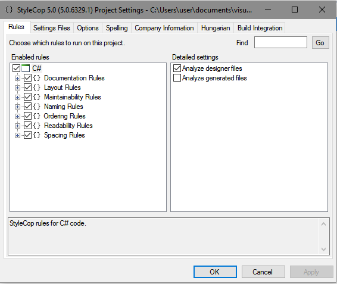Click the Apply button
The width and height of the screenshot is (337, 284).
(x=311, y=272)
